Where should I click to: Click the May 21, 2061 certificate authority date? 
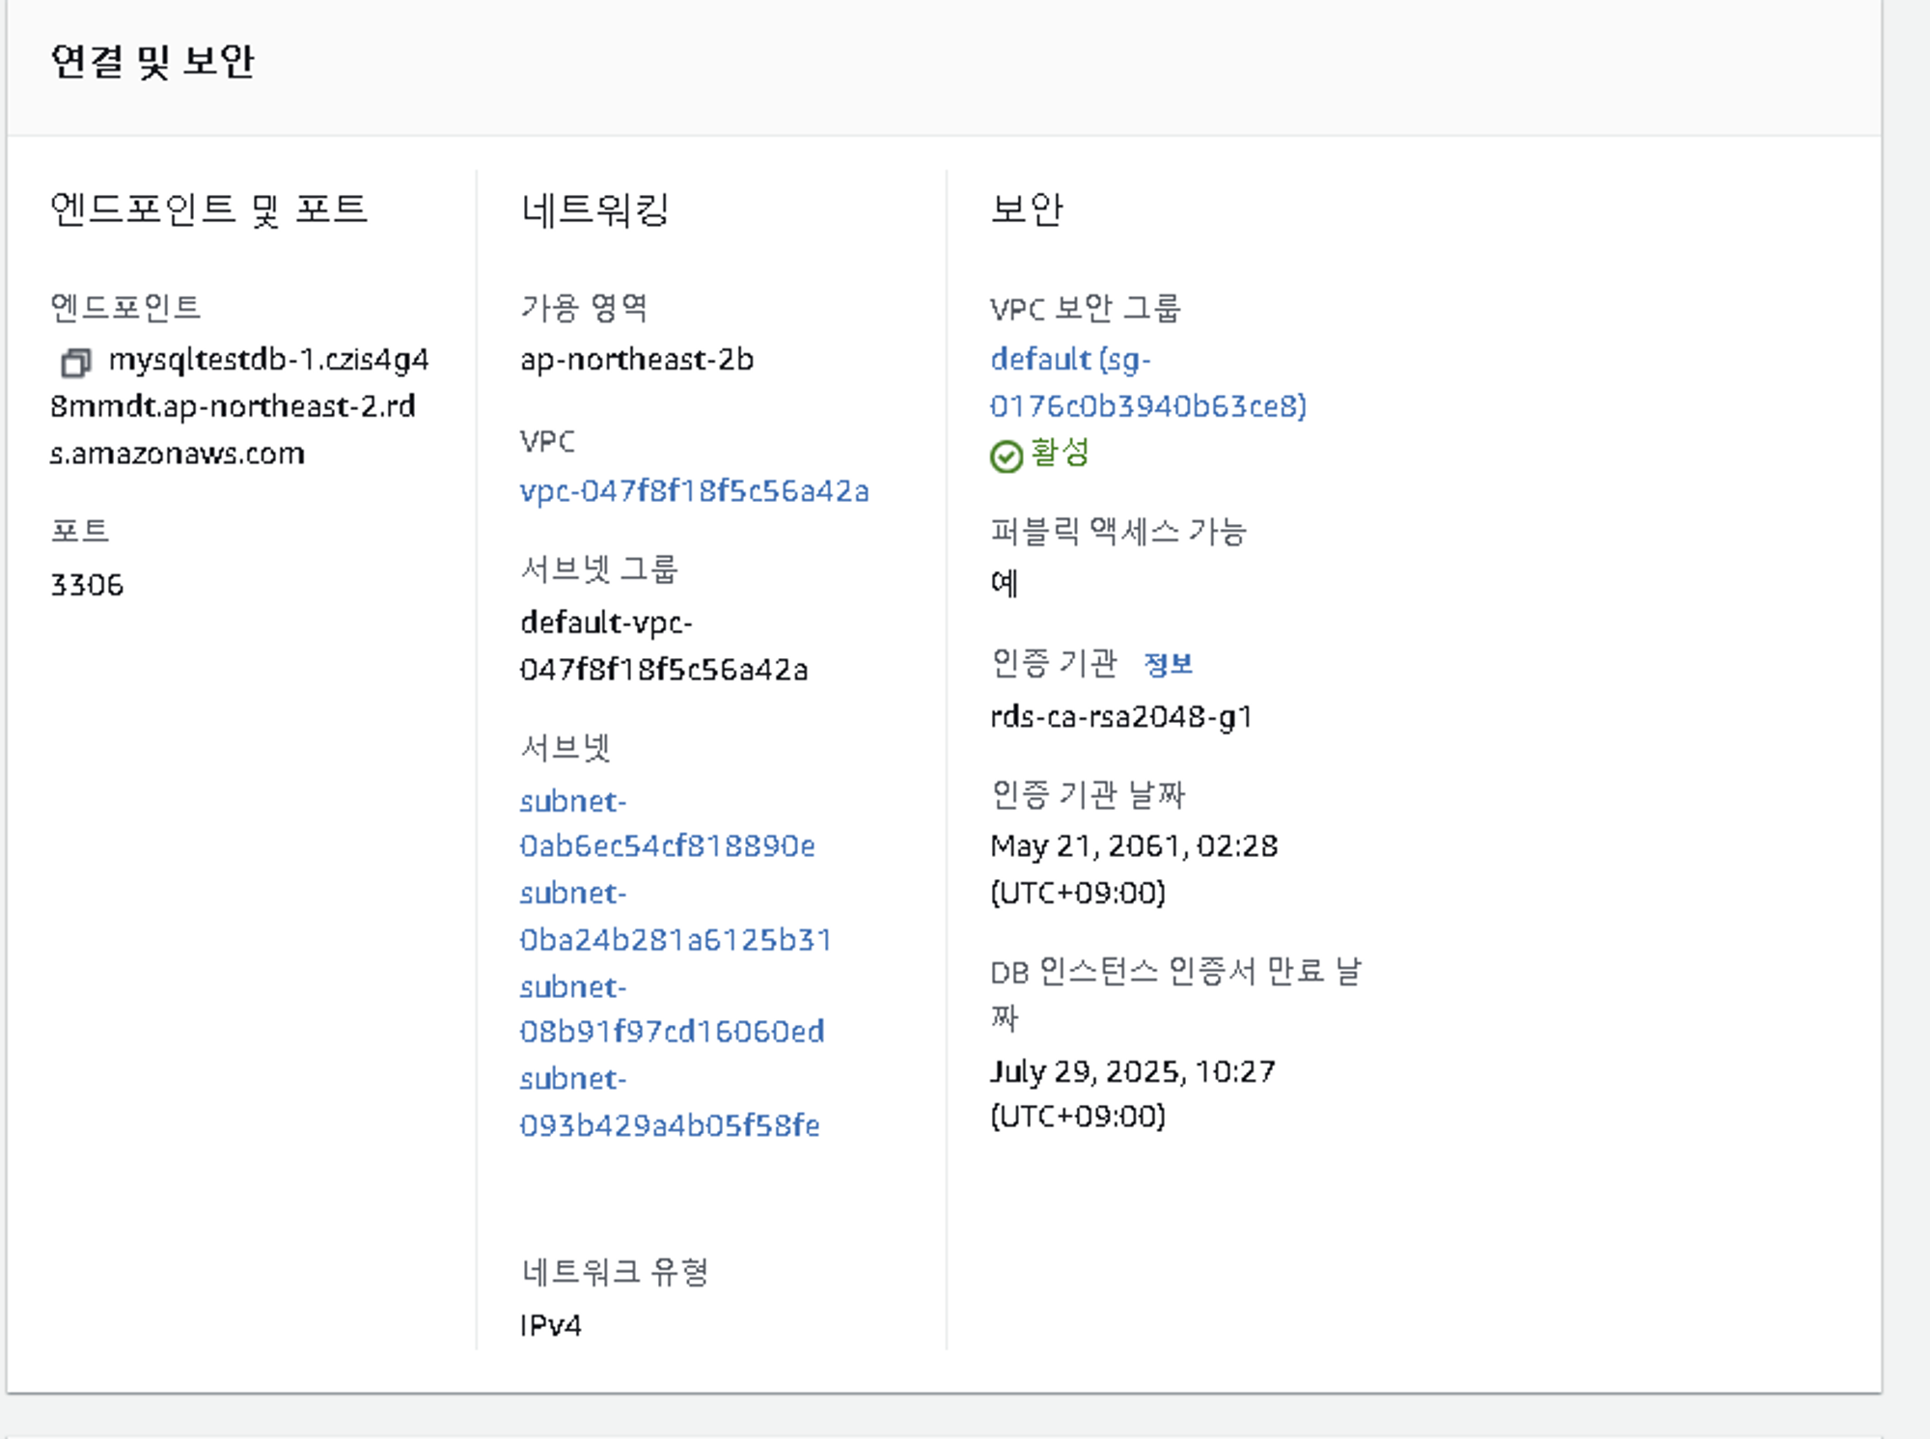tap(1133, 846)
